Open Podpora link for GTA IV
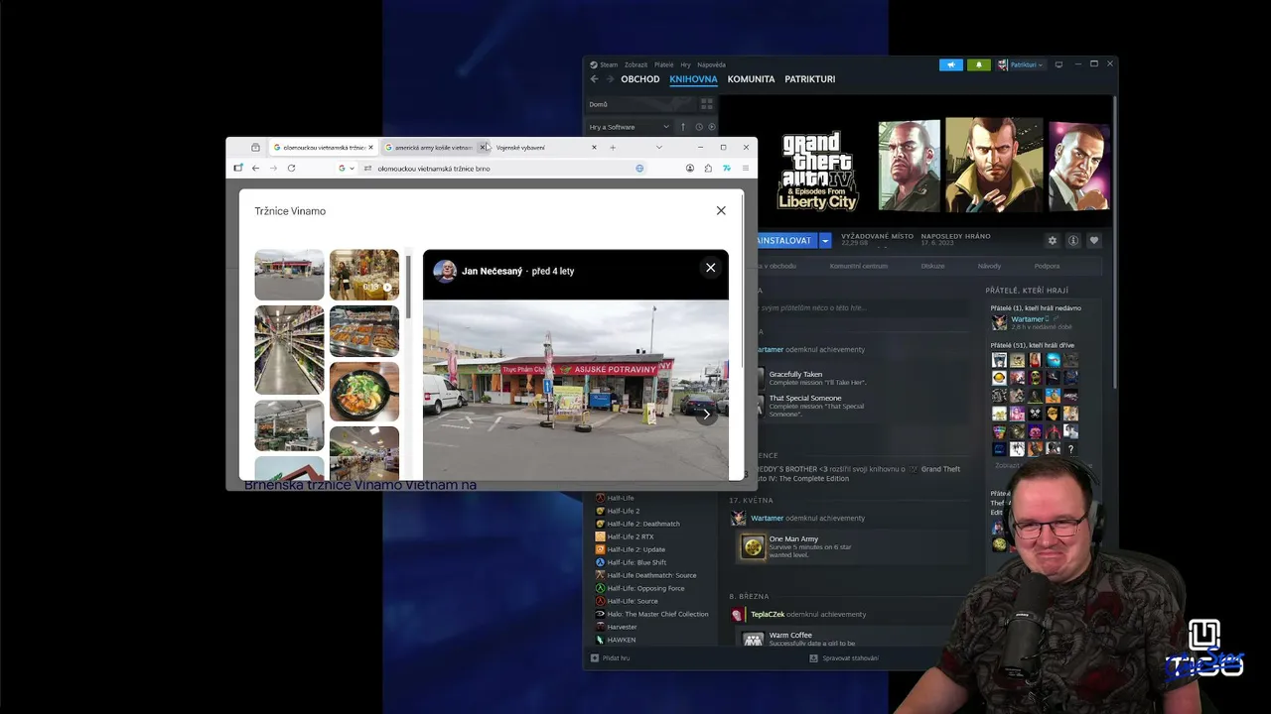The height and width of the screenshot is (714, 1271). tap(1047, 266)
